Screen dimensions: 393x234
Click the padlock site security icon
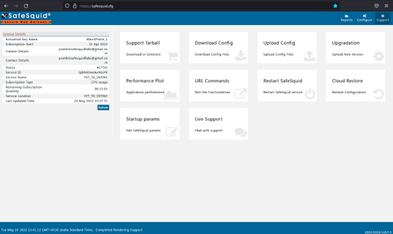click(x=75, y=6)
